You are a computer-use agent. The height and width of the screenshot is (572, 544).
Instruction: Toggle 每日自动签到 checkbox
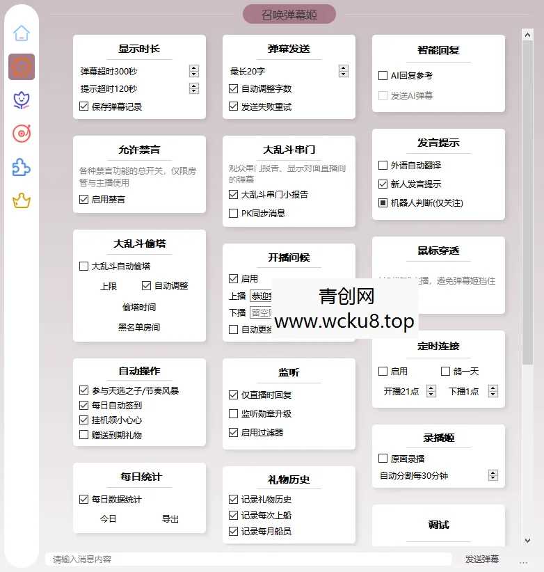pyautogui.click(x=84, y=405)
